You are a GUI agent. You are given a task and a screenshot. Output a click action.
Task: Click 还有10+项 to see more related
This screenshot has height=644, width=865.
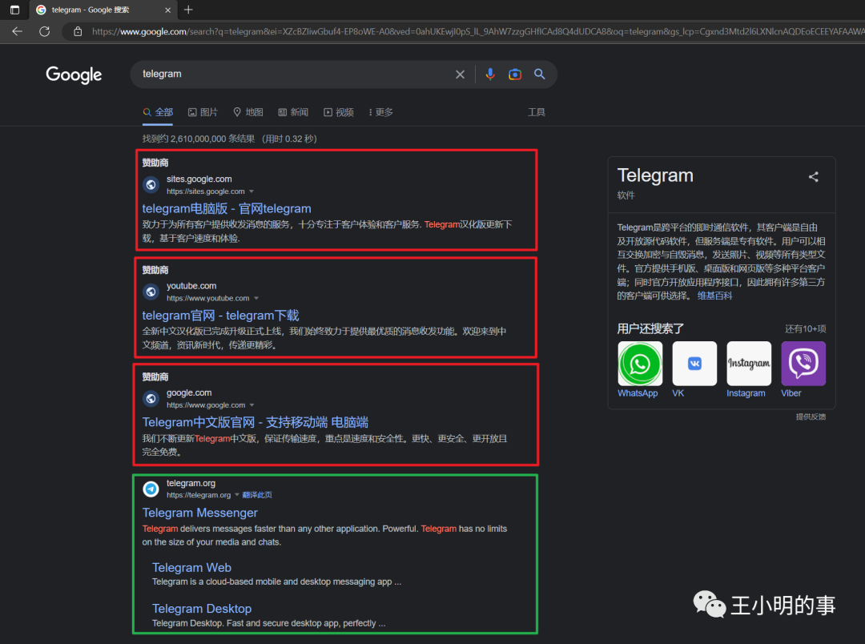[x=806, y=329]
